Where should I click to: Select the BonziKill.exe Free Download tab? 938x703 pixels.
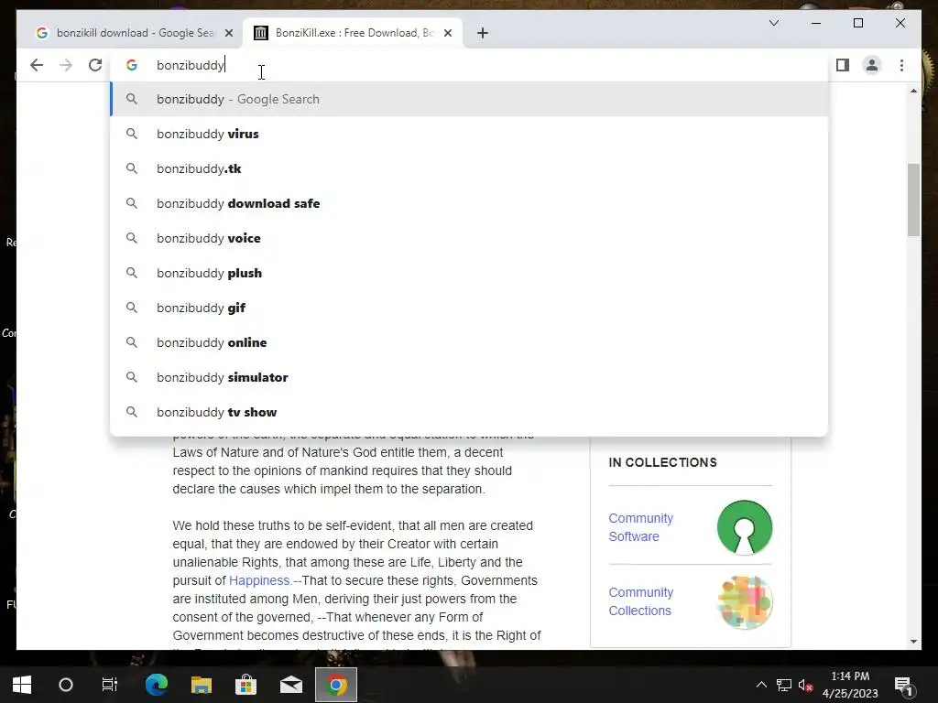(x=353, y=33)
